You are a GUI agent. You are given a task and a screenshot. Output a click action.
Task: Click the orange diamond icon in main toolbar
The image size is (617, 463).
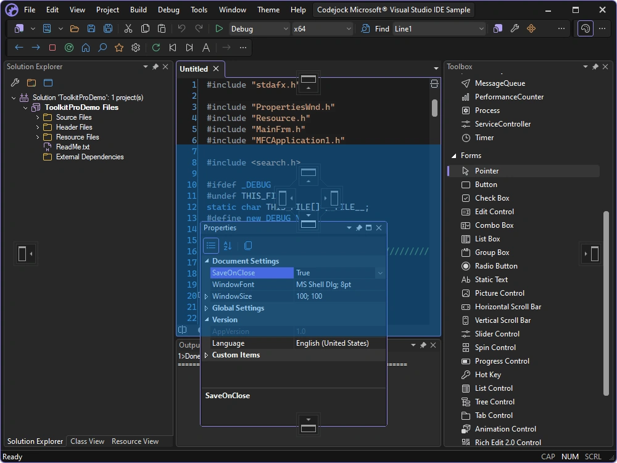pos(531,29)
